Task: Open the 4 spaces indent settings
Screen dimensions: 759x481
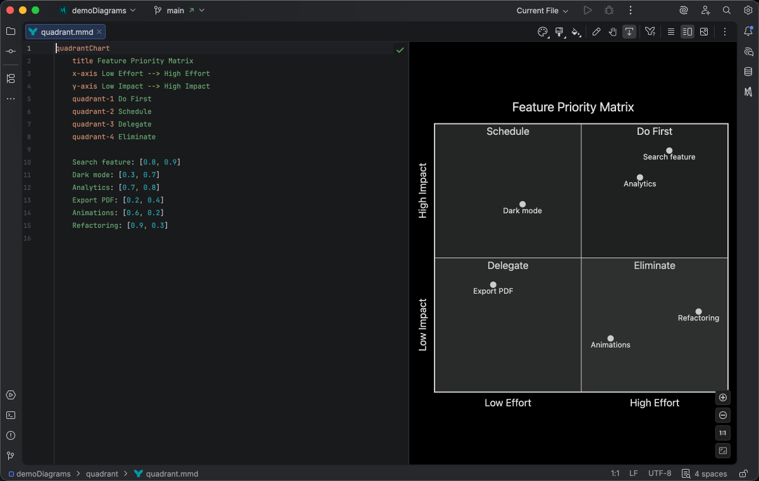Action: coord(710,473)
